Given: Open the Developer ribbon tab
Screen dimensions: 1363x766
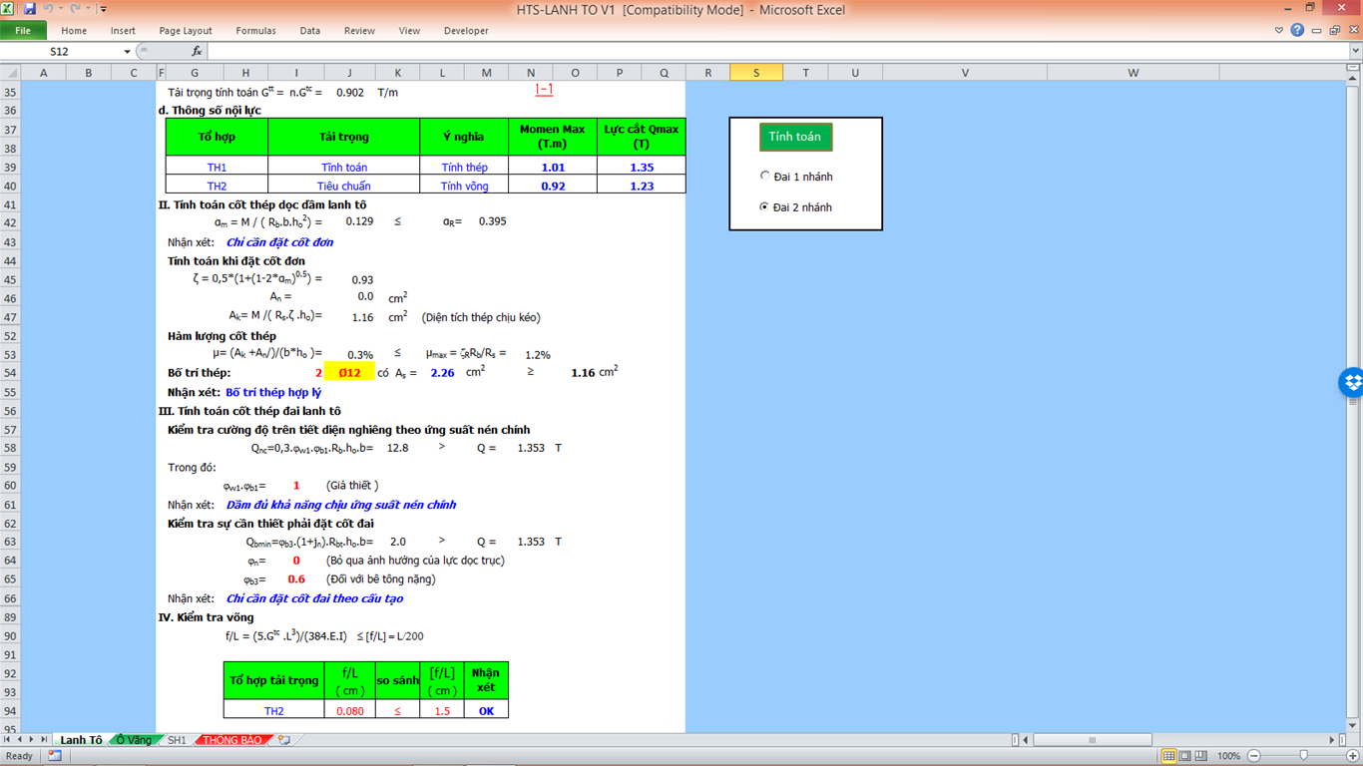Looking at the screenshot, I should click(x=466, y=31).
